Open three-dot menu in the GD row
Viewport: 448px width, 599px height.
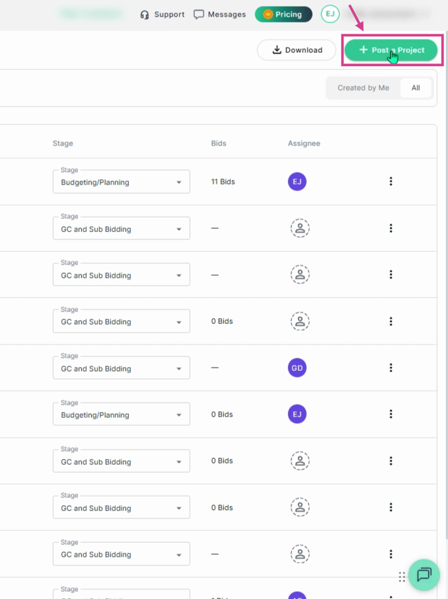(391, 368)
